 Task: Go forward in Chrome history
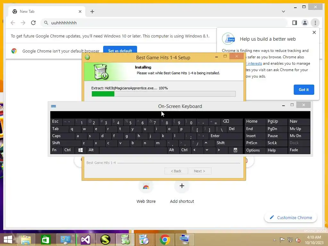pos(23,23)
